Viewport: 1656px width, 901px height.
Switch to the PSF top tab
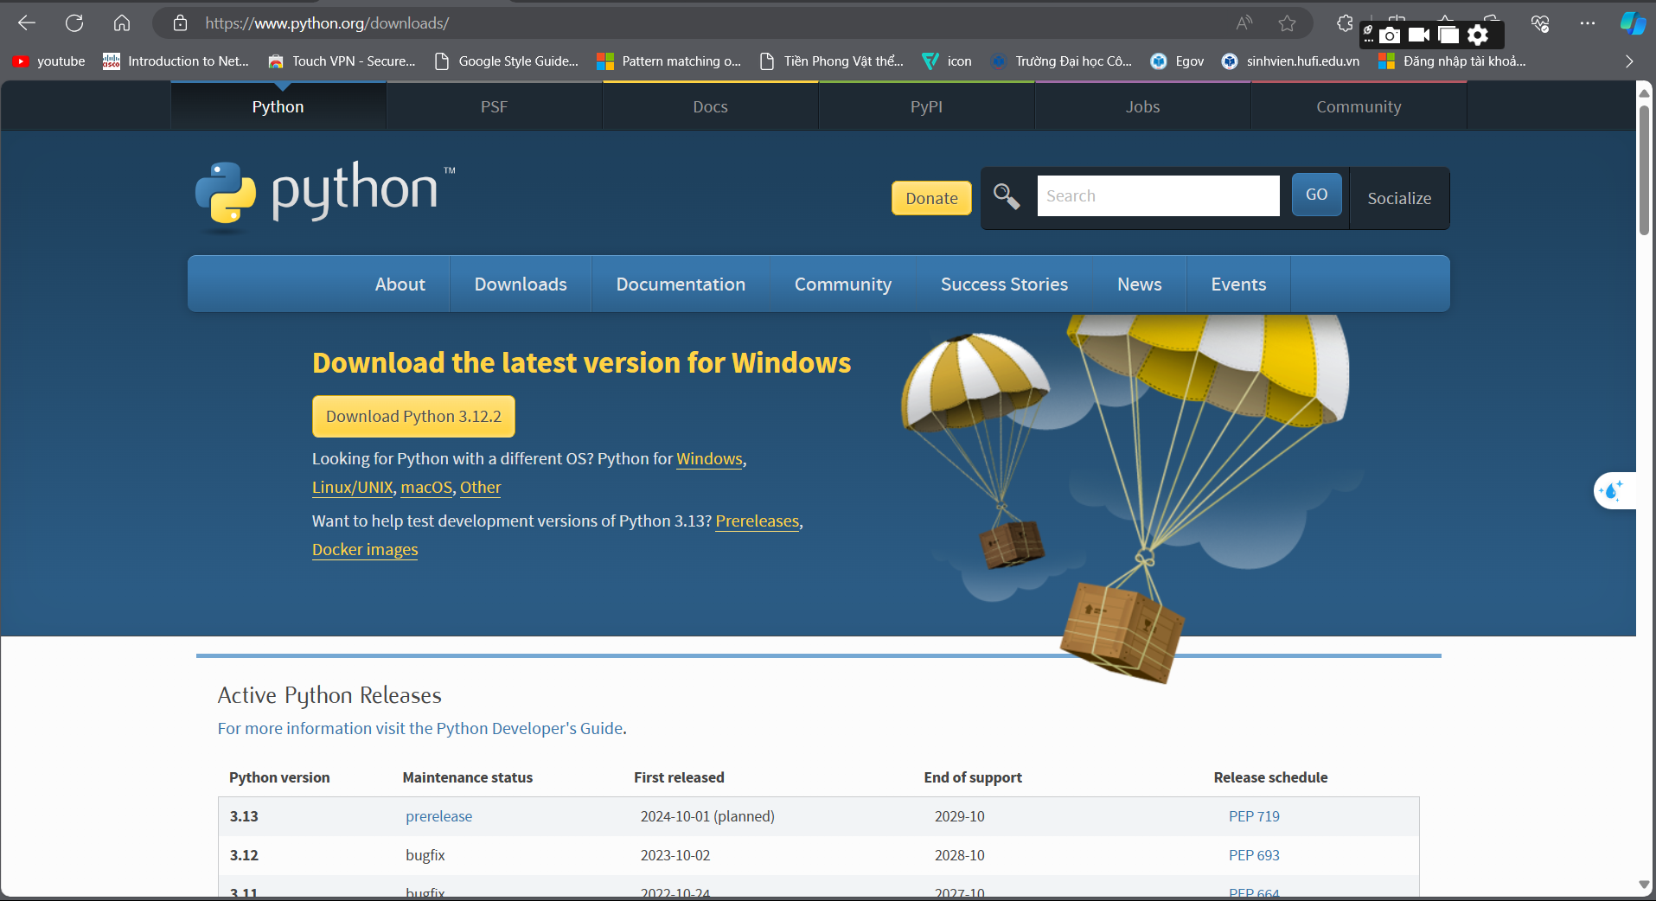(x=495, y=106)
